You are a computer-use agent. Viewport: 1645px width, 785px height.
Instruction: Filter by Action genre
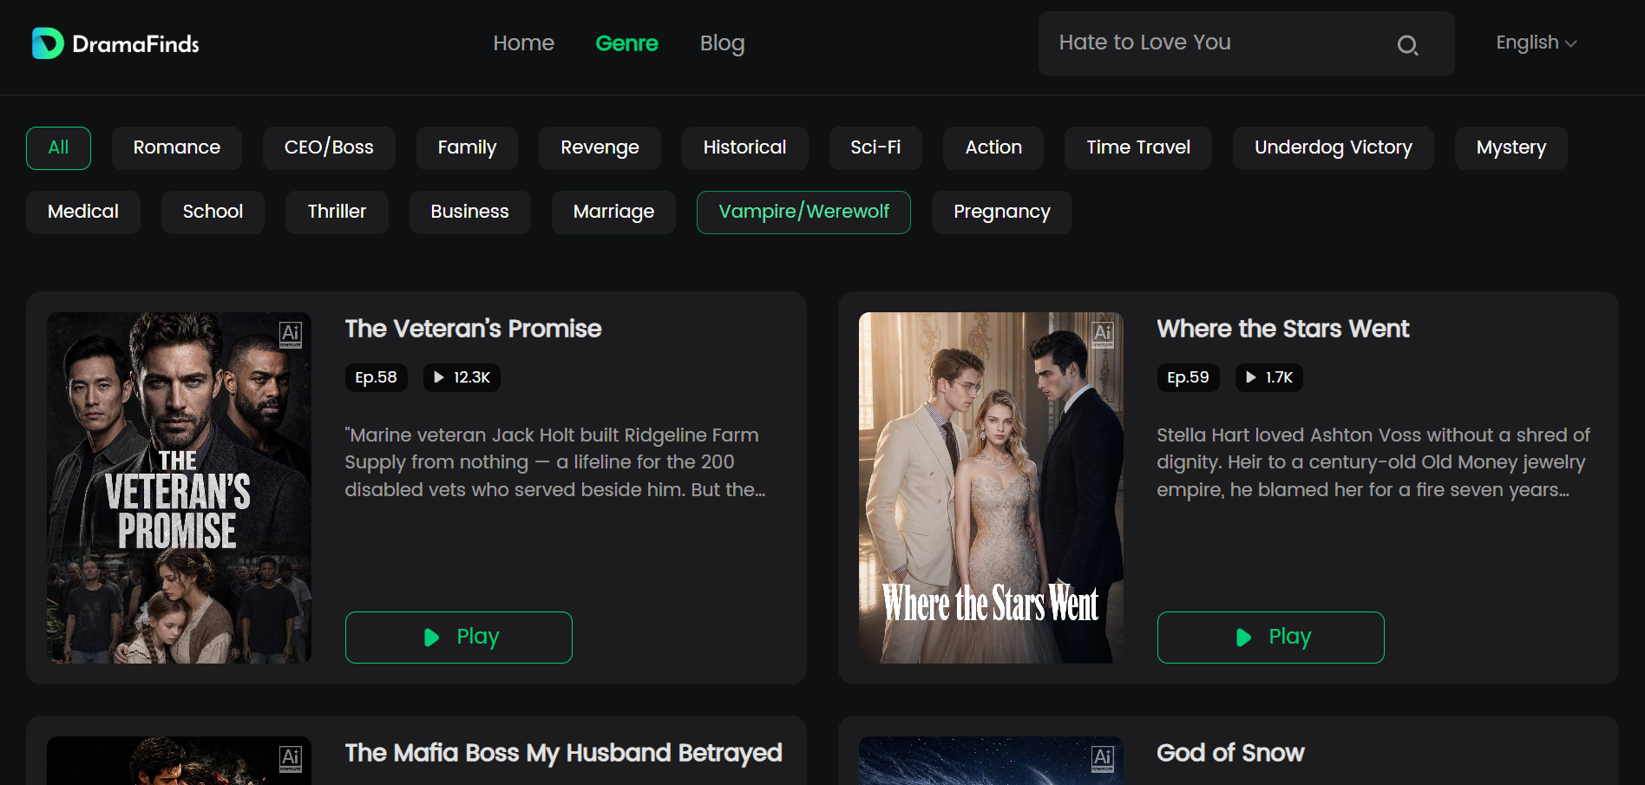[993, 148]
